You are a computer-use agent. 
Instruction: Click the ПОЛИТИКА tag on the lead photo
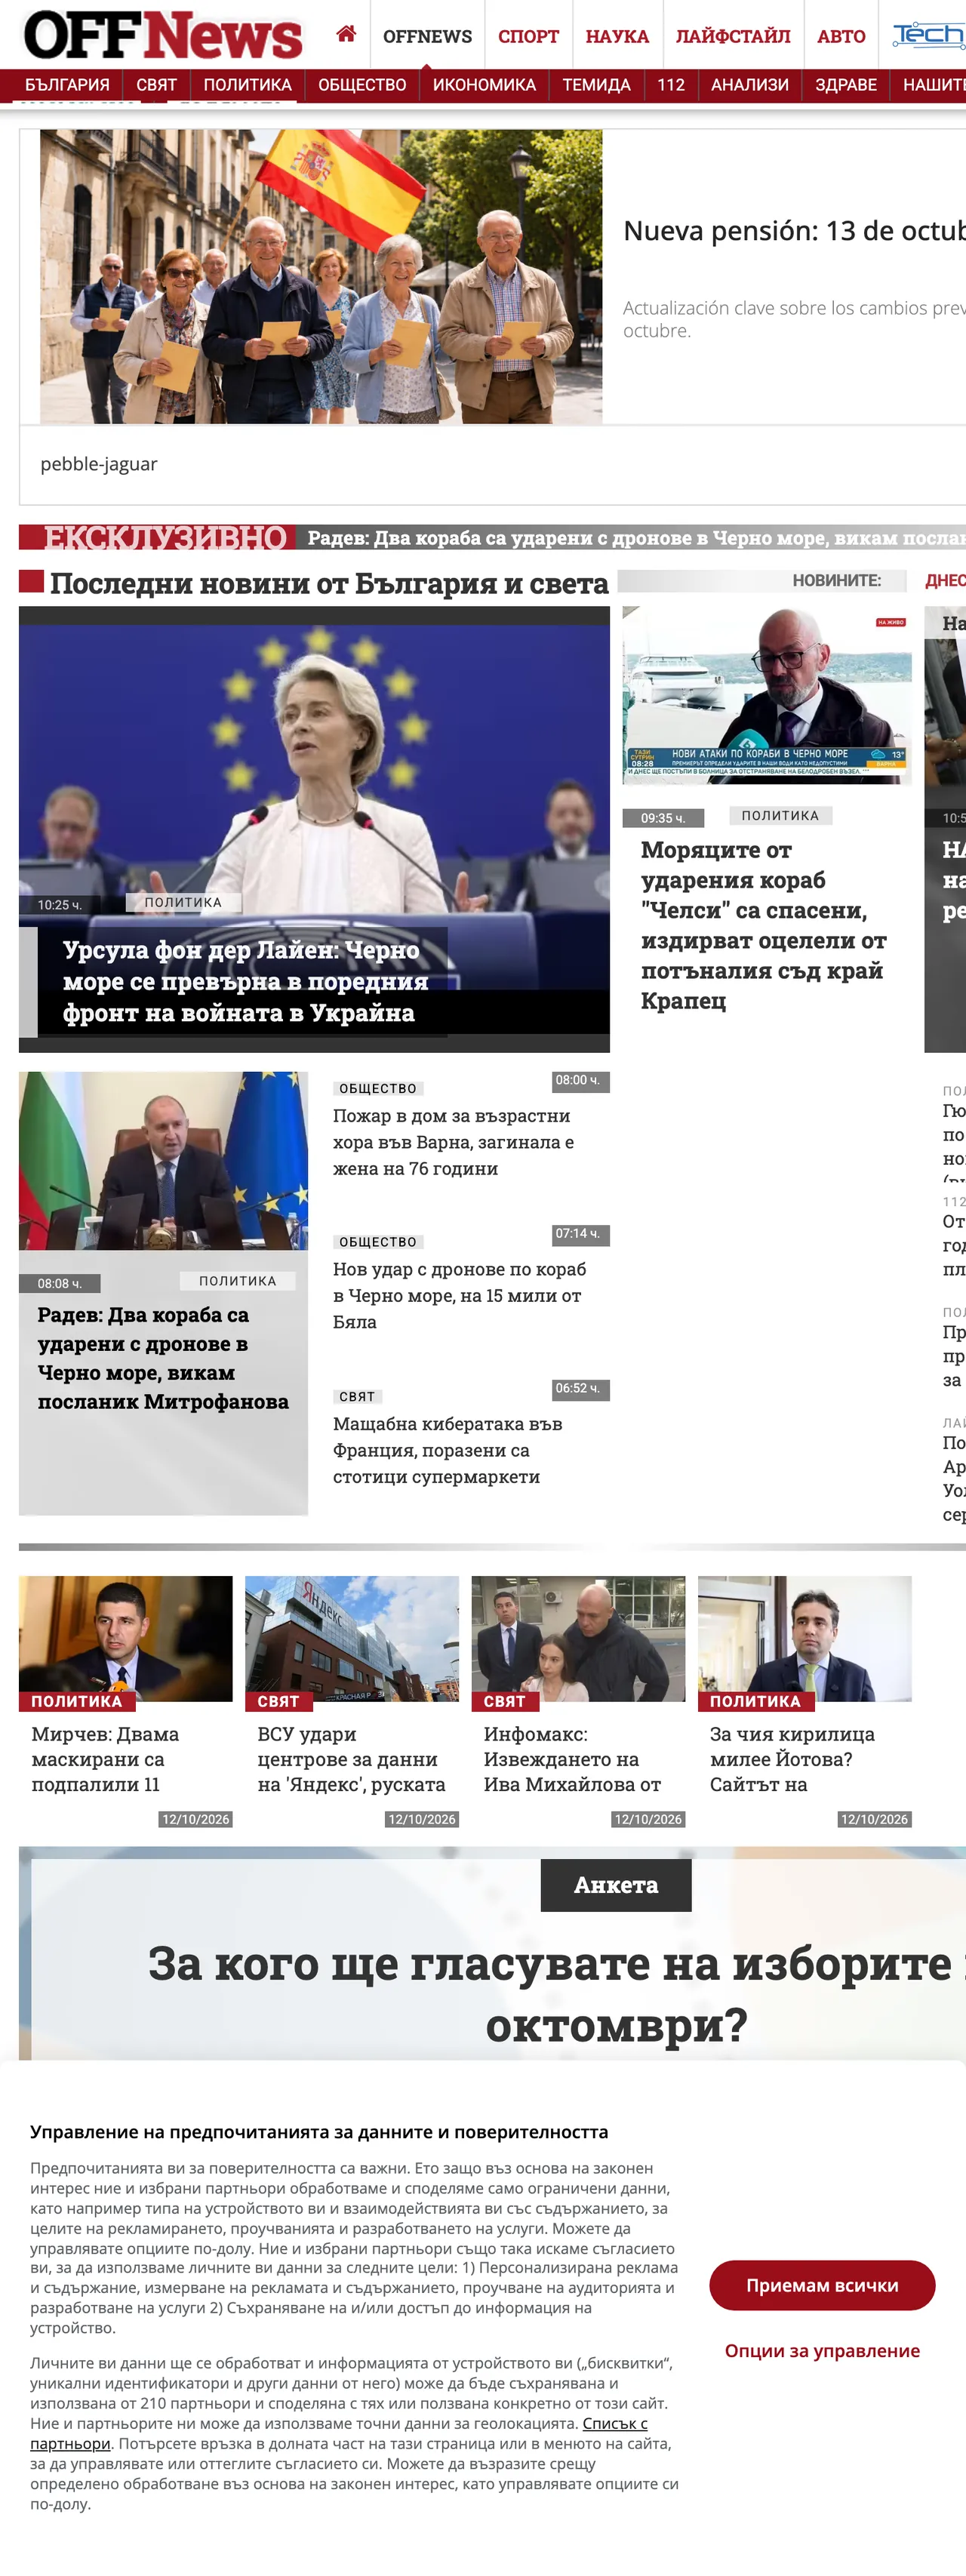pos(183,902)
